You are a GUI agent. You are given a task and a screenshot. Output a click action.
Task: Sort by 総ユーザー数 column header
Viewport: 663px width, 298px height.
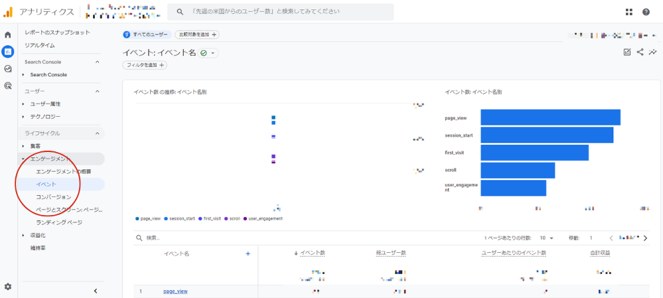391,253
